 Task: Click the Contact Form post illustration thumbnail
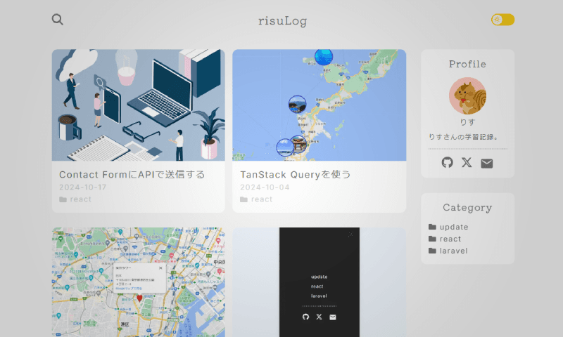(138, 105)
